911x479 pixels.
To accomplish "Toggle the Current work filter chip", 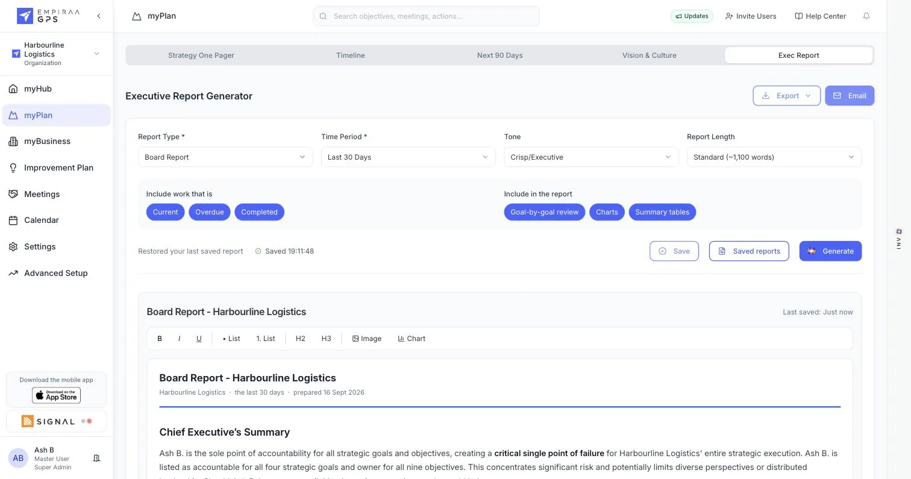I will pos(165,212).
